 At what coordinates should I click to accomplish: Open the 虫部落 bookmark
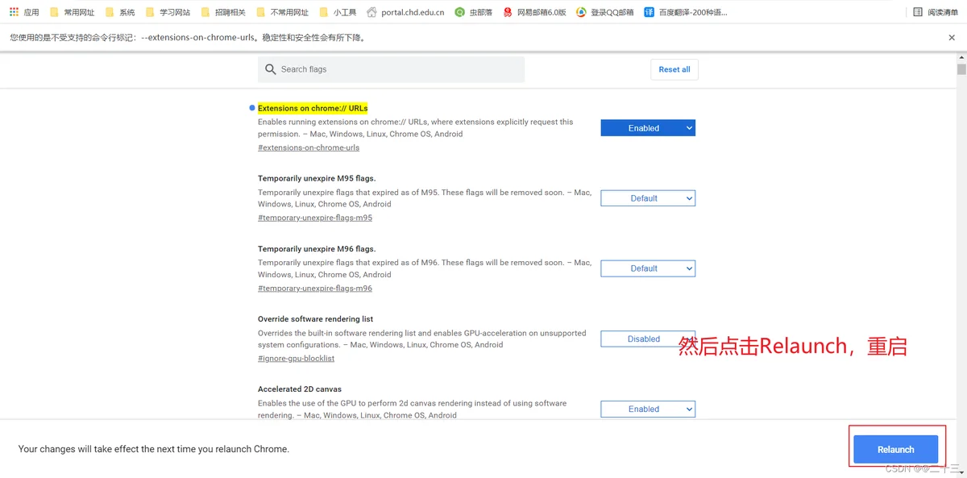click(473, 12)
